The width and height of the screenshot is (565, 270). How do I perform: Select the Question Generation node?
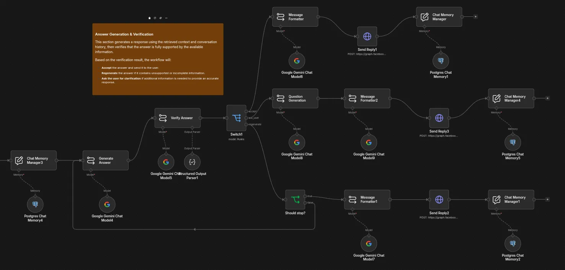[295, 99]
